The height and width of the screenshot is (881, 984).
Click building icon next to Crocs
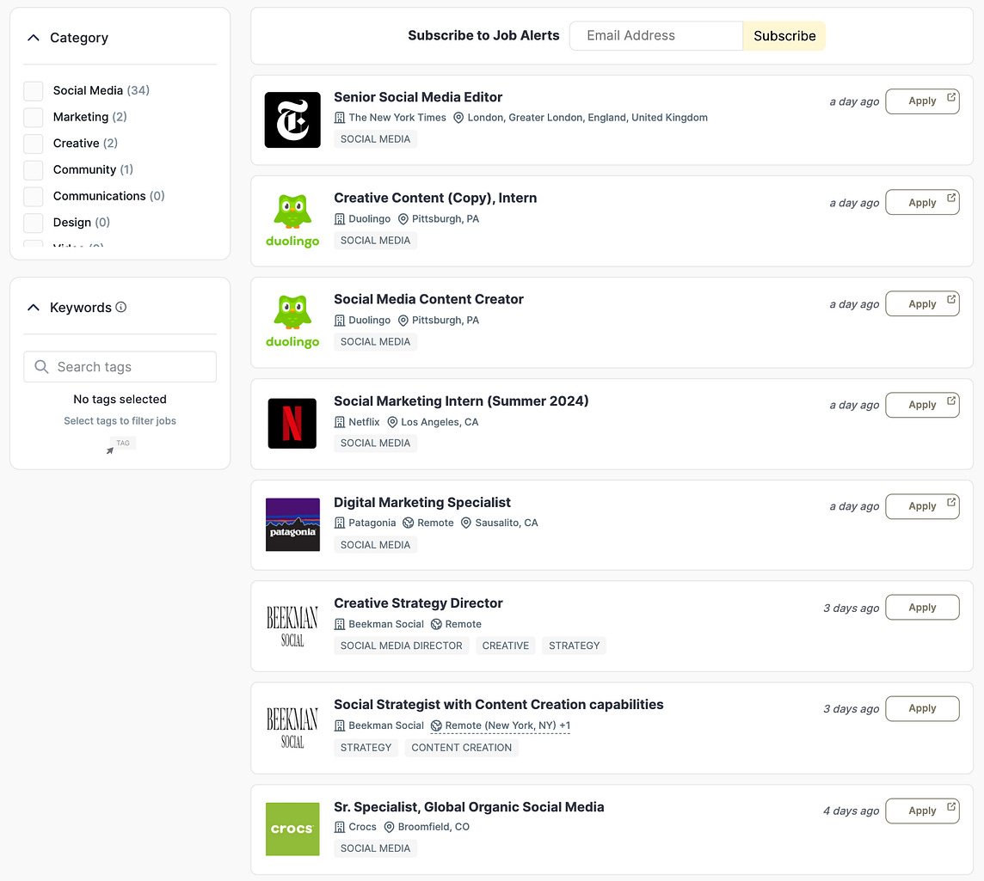[x=340, y=827]
